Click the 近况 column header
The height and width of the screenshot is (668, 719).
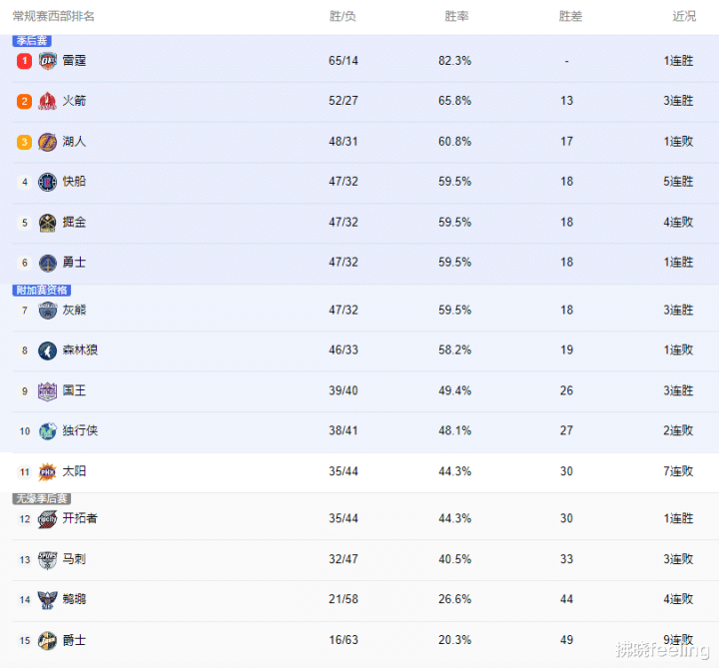684,17
